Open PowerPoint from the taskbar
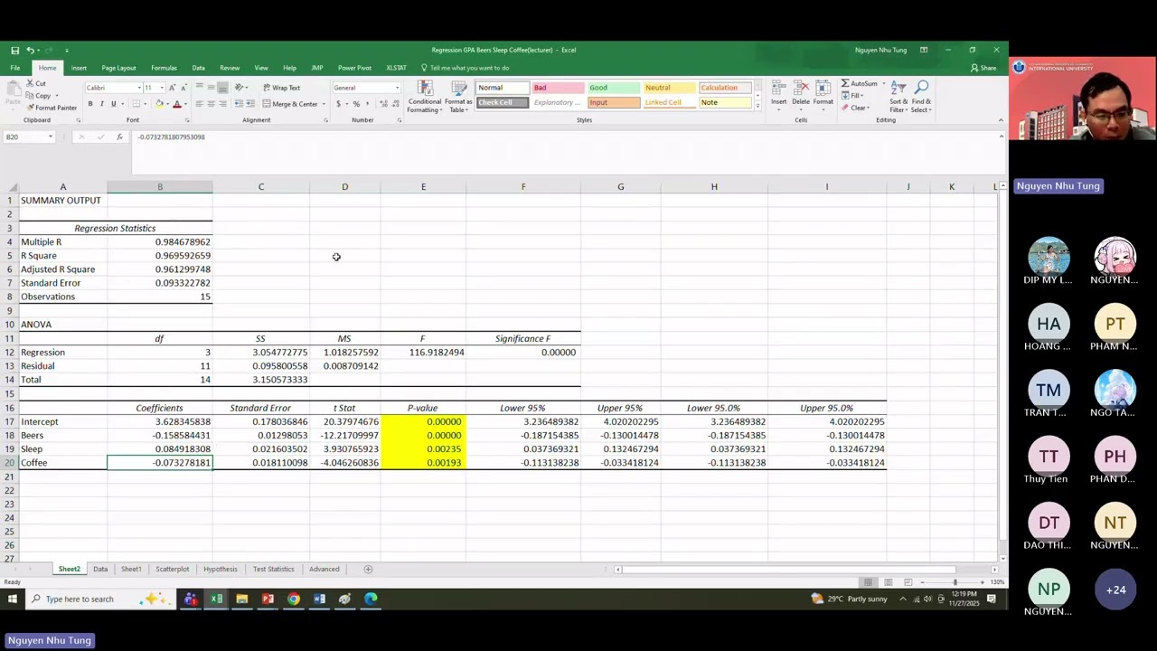 [268, 599]
